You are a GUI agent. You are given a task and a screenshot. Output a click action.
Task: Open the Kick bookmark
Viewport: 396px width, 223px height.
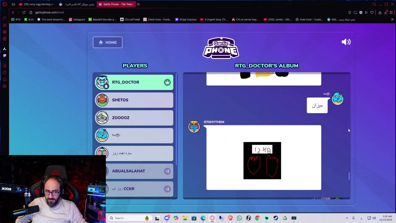(29, 20)
